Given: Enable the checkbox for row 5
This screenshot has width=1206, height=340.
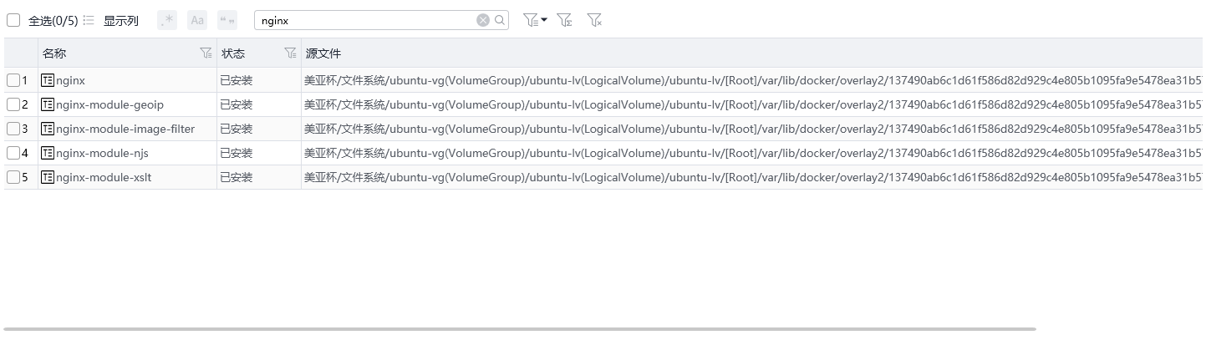Looking at the screenshot, I should click(13, 178).
